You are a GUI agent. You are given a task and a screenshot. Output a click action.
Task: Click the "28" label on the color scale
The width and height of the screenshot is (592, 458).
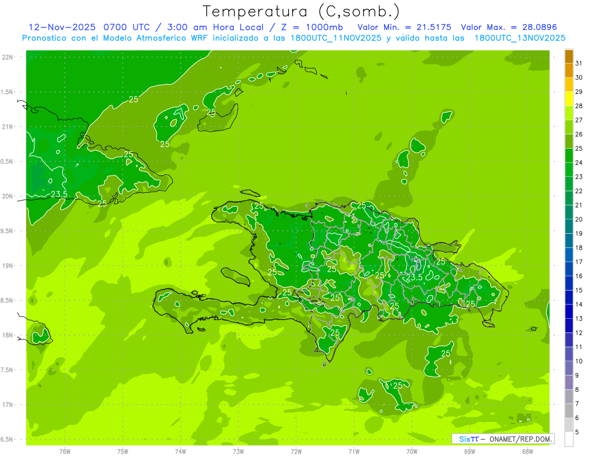point(579,106)
